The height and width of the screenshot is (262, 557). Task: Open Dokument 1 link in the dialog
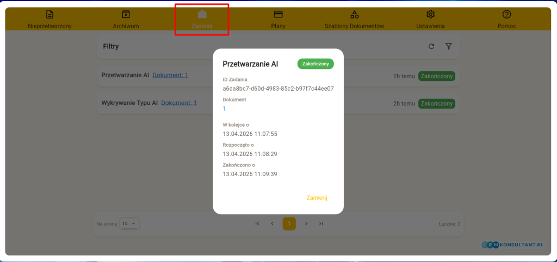[225, 109]
